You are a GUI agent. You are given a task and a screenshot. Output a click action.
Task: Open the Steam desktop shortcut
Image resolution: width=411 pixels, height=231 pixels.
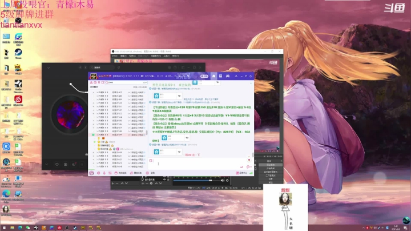18,54
